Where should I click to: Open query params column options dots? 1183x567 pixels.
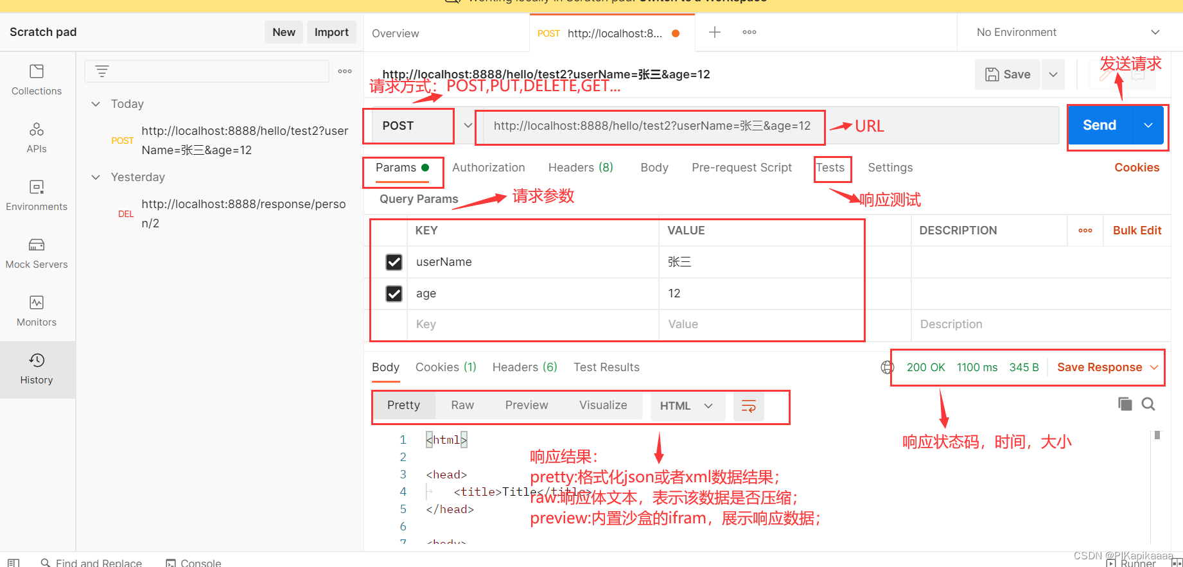point(1085,231)
